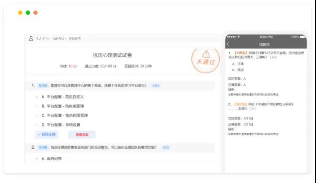The image size is (316, 183).
Task: Select option D 平台配置 - 系统设置
Action: 61,125
